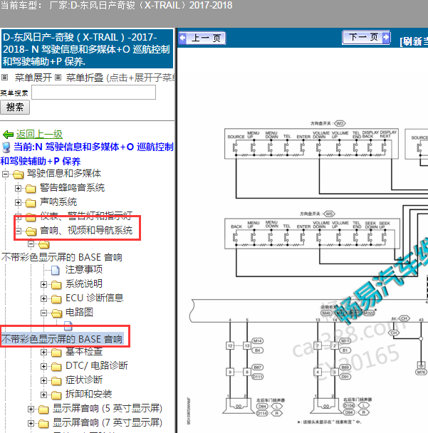
Task: Select 症状诊断 tree item
Action: coord(84,380)
